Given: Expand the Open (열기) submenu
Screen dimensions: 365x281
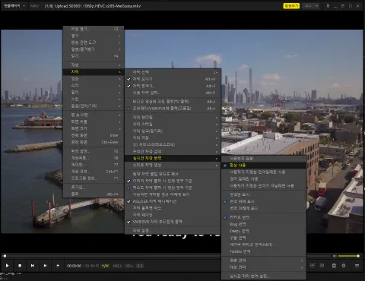Looking at the screenshot, I should [x=94, y=36].
